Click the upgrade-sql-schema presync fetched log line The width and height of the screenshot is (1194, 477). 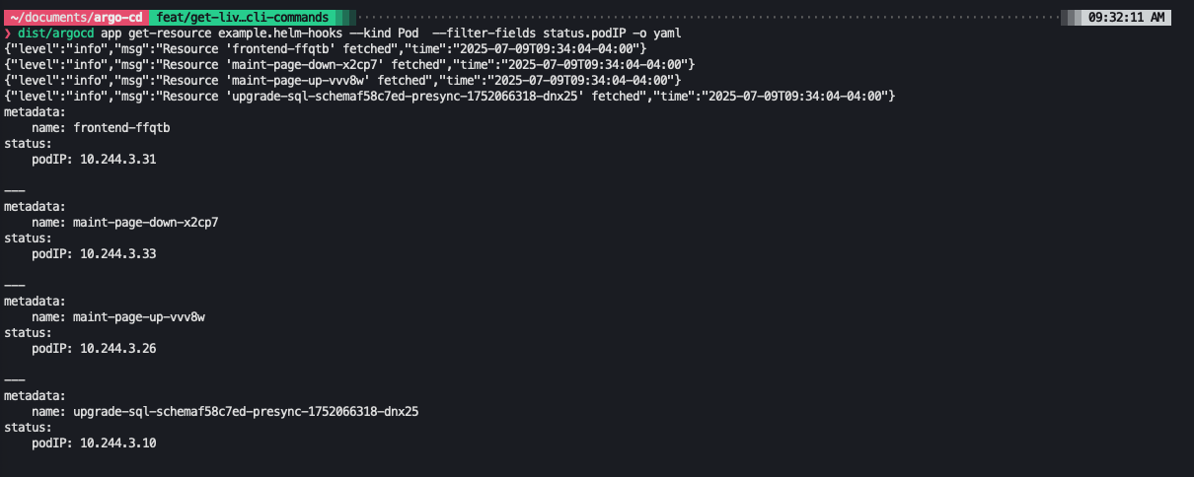click(449, 96)
